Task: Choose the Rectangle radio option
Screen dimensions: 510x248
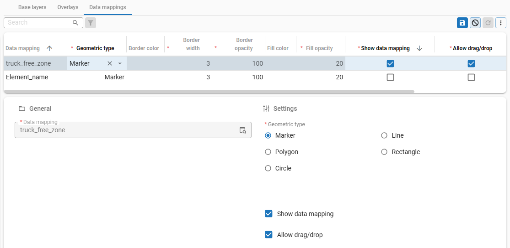Action: coord(384,152)
